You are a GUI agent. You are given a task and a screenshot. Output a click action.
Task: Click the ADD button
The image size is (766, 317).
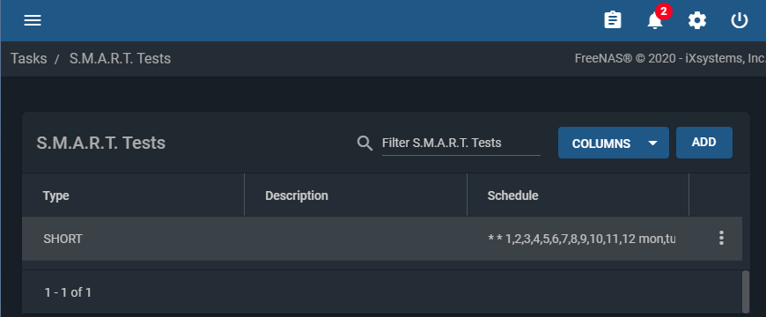pos(704,143)
